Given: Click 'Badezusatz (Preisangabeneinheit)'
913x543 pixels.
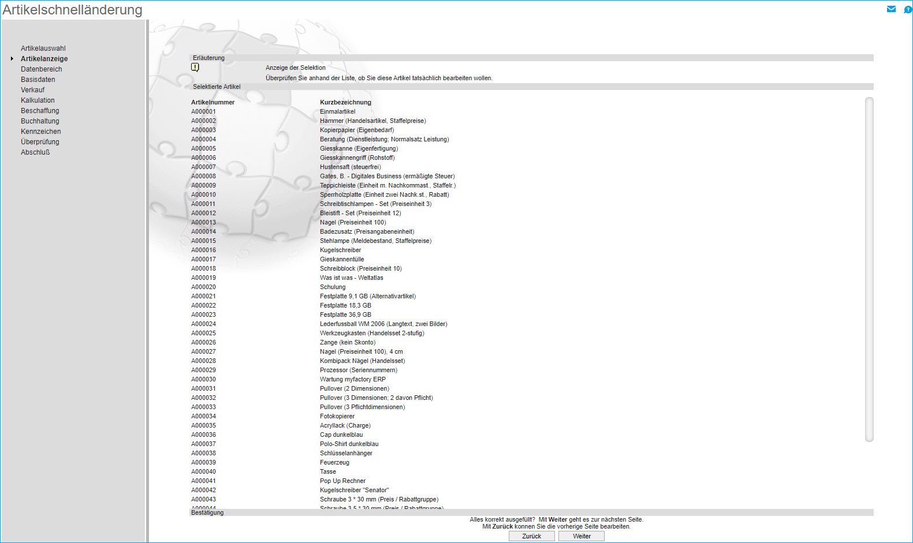Looking at the screenshot, I should [x=367, y=231].
